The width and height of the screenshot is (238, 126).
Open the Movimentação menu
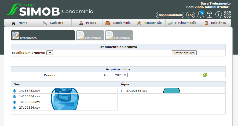(x=182, y=23)
